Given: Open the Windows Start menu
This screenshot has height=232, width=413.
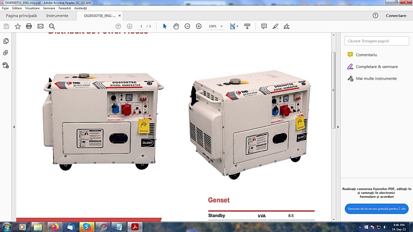Looking at the screenshot, I should tap(6, 227).
